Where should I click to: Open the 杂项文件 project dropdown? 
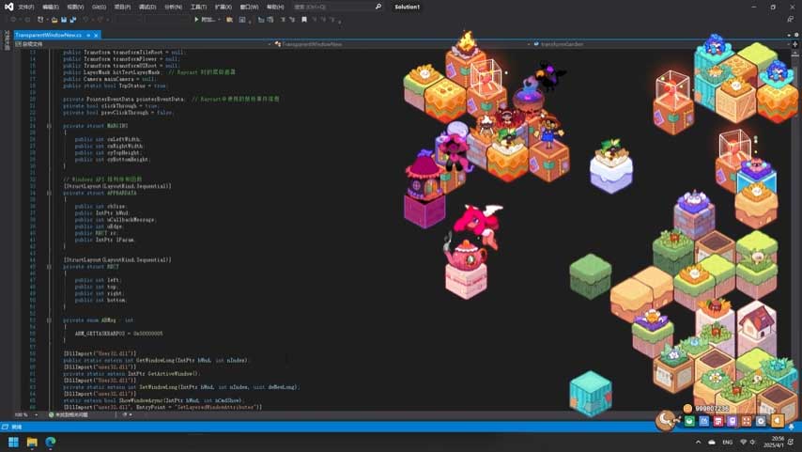click(143, 44)
